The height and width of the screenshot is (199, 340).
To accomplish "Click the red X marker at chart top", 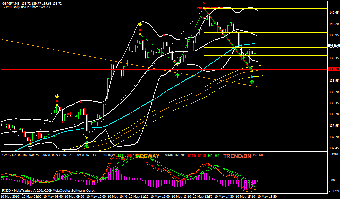I will coord(204,3).
